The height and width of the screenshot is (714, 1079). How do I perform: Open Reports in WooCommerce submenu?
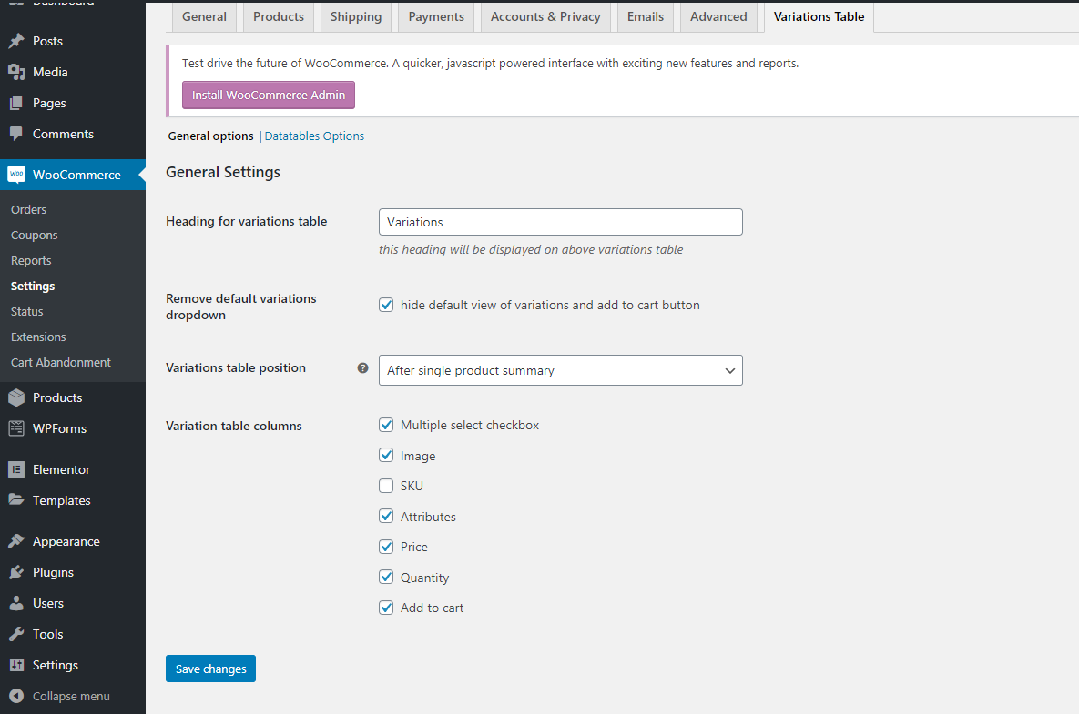click(31, 260)
